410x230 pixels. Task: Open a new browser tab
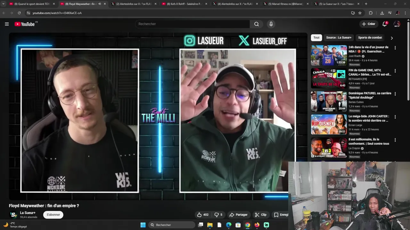pyautogui.click(x=366, y=4)
